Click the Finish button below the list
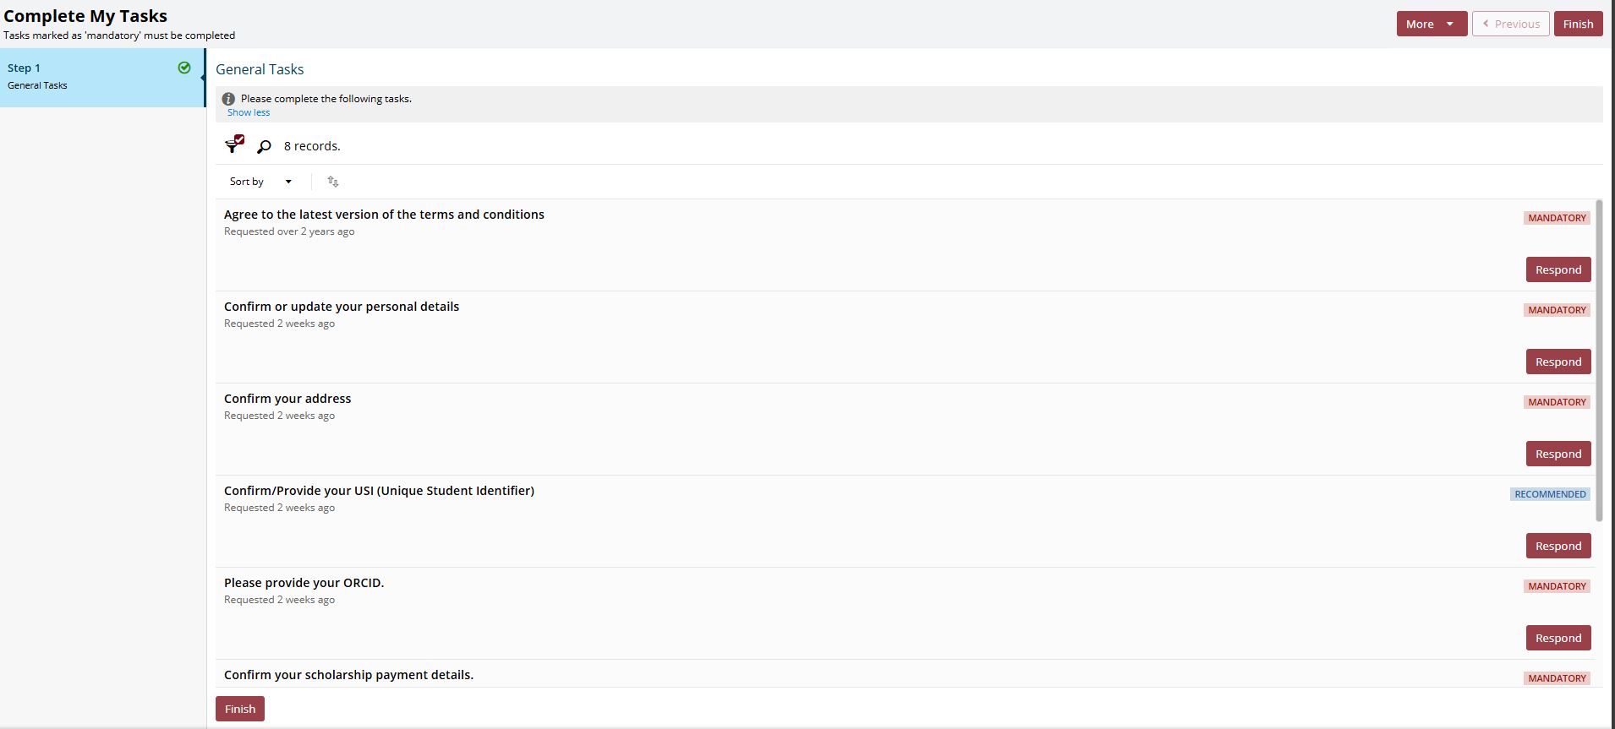The width and height of the screenshot is (1615, 729). click(x=240, y=709)
